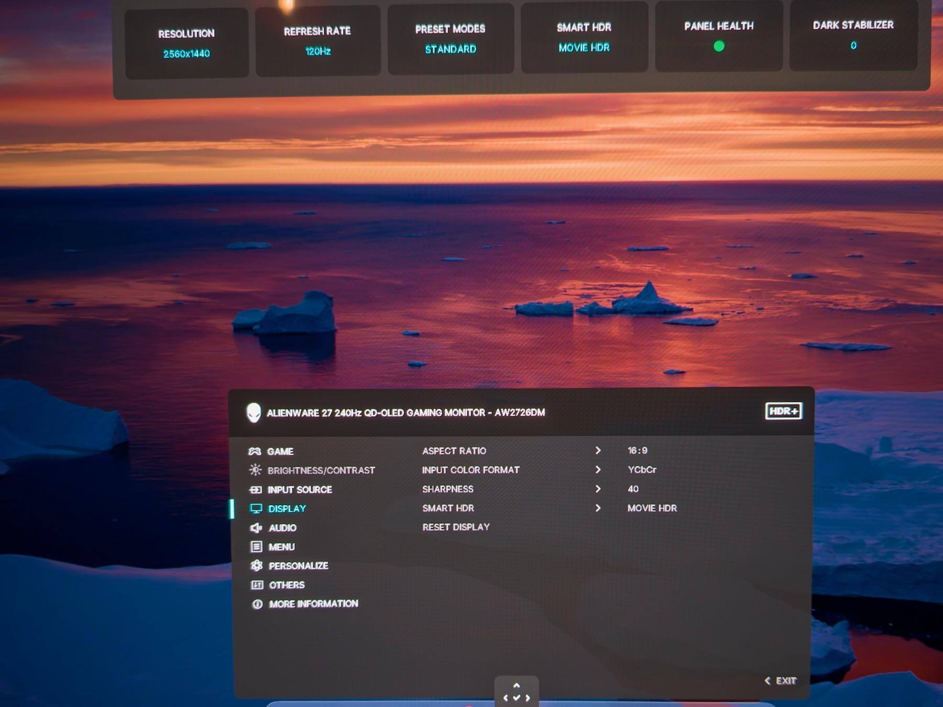Click the Preset Modes Standard tile
The height and width of the screenshot is (707, 943).
click(451, 39)
